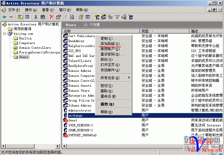The image size is (224, 155).
Task: Click the Find objects toolbar icon
Action: [x=124, y=17]
